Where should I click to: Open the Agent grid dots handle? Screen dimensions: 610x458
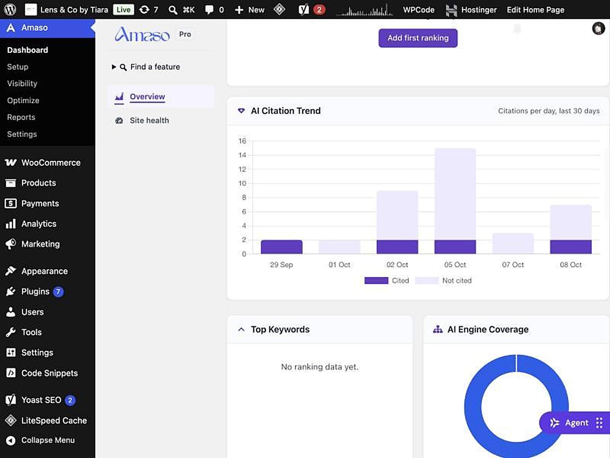coord(599,423)
